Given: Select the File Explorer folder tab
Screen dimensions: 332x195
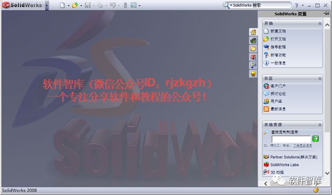Looking at the screenshot, I should [253, 49].
